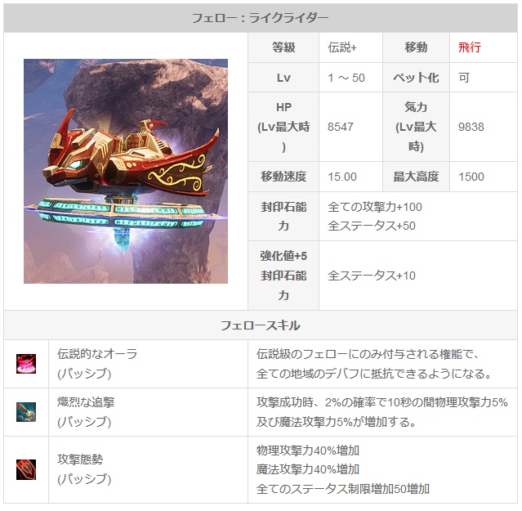
Task: Click the 強化値+5 封印石能力 label
Action: tap(283, 276)
